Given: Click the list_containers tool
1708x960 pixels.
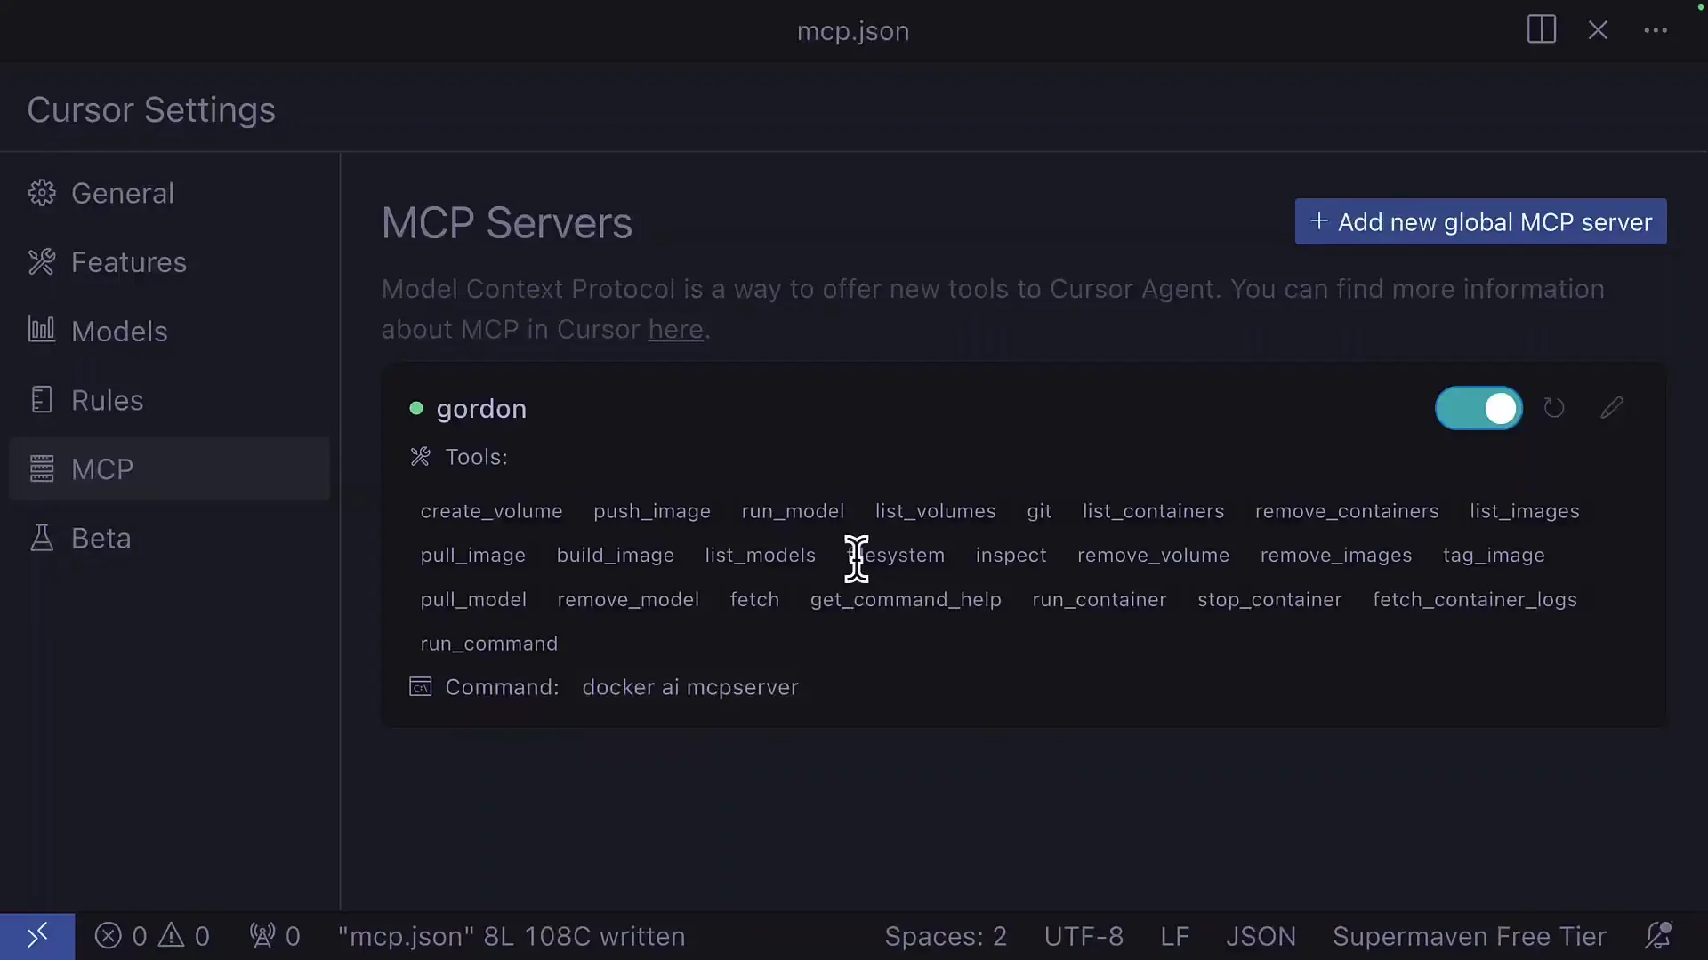Looking at the screenshot, I should coord(1153,511).
